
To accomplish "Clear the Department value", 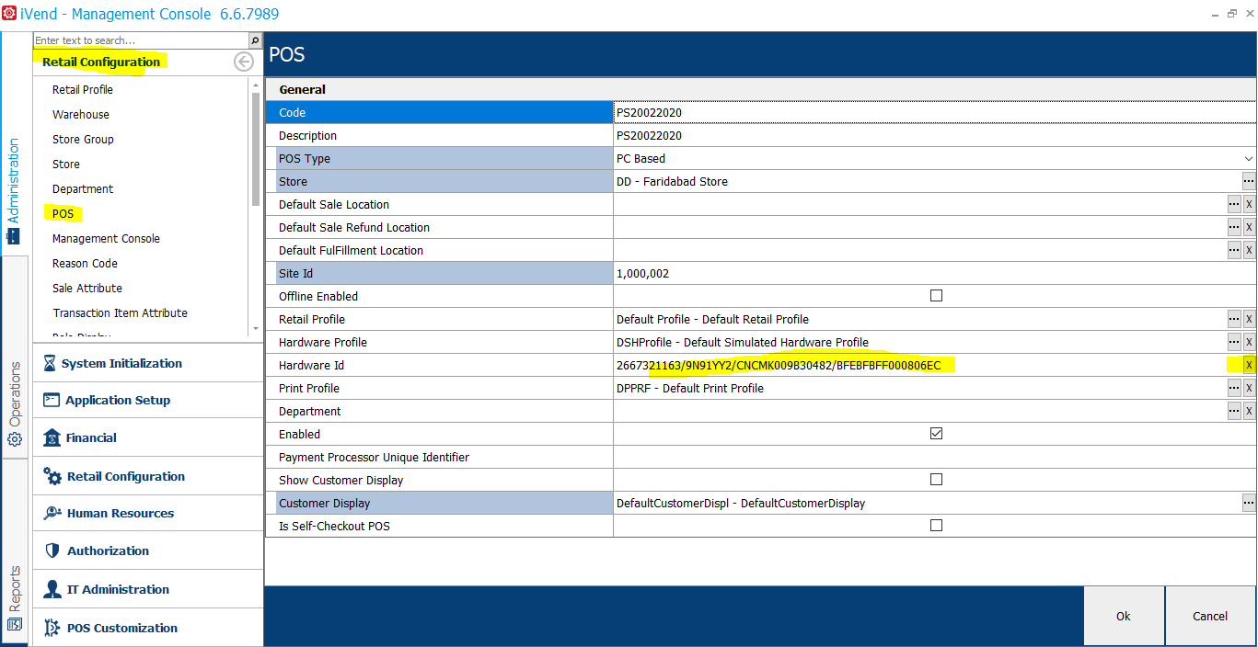I will tap(1250, 411).
